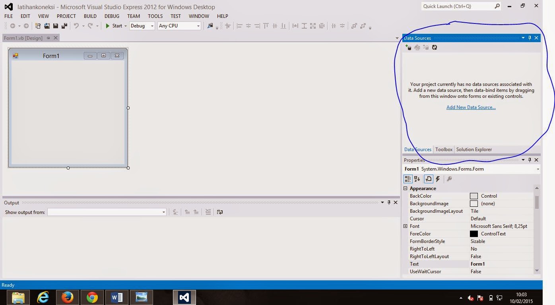The width and height of the screenshot is (555, 305).
Task: Click the Align Rights layout icon
Action: 257,26
